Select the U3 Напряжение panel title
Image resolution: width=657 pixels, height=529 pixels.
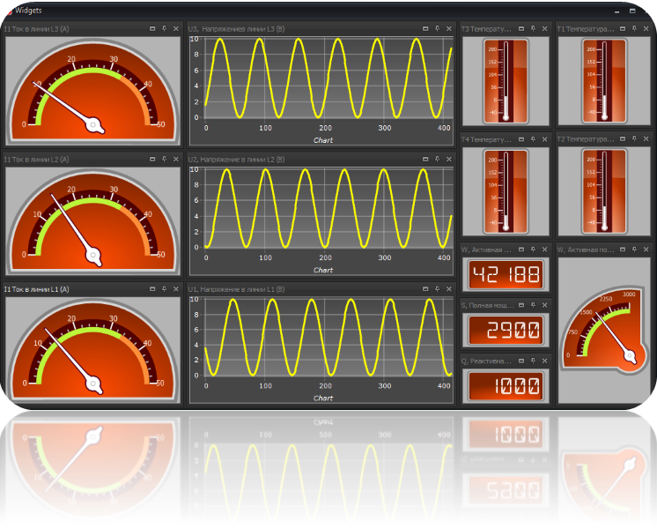(236, 29)
